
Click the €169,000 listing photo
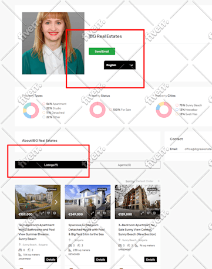click(38, 202)
